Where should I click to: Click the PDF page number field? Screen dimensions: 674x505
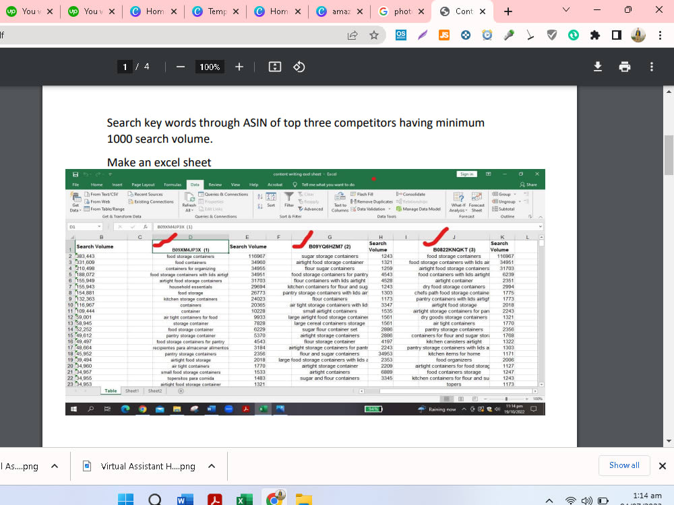click(x=125, y=67)
